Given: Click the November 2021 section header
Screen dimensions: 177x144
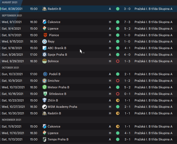Looking at the screenshot, I should tap(11, 120).
